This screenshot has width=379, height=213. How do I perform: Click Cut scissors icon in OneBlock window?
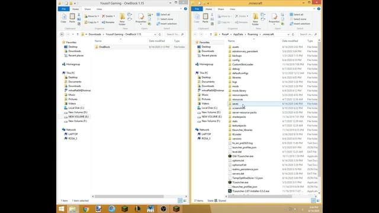tap(79, 15)
